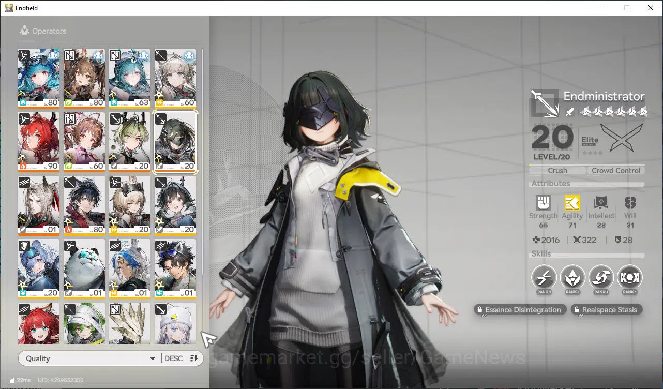
Task: Select the white long-haired level 01 operator
Action: 39,206
